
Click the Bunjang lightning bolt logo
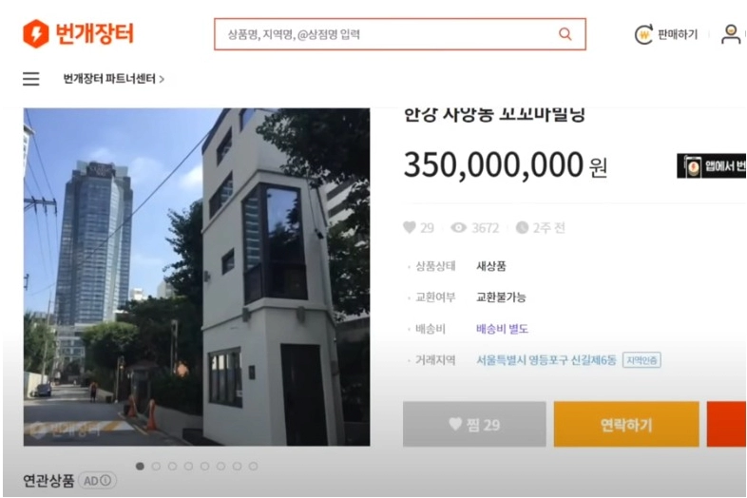pyautogui.click(x=36, y=33)
